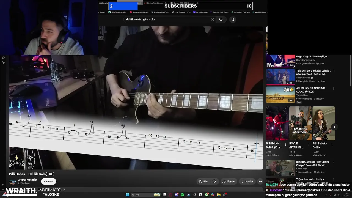Open 'World Monitor' bookmark
This screenshot has width=352, height=198.
tap(259, 12)
